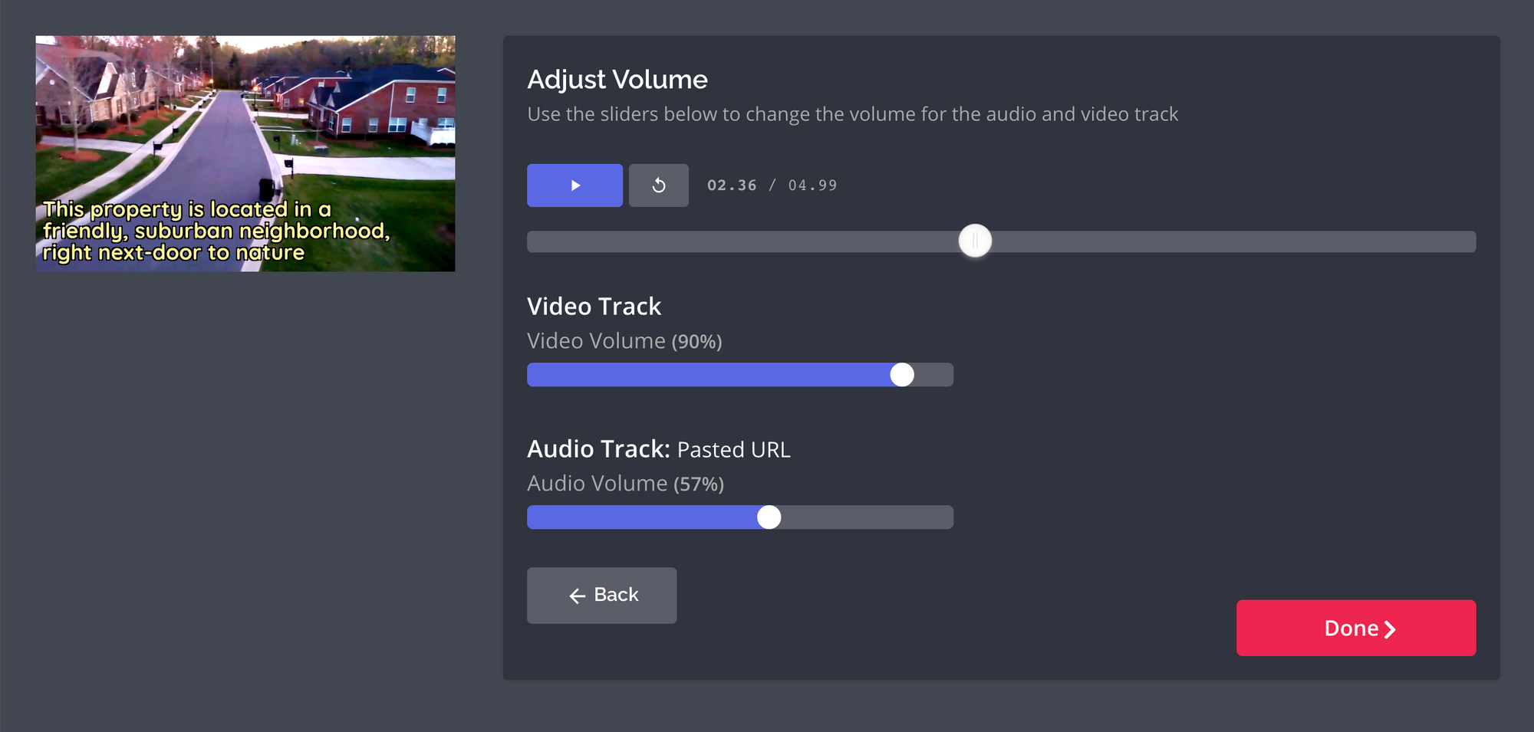Image resolution: width=1534 pixels, height=732 pixels.
Task: Click the Adjust Volume heading
Action: pyautogui.click(x=617, y=80)
